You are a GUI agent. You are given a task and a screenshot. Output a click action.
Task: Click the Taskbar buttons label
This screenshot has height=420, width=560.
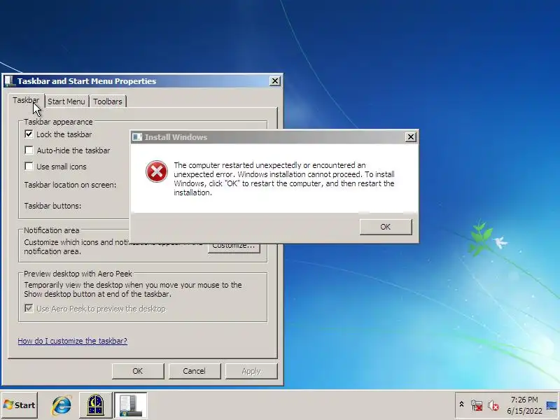tap(52, 206)
